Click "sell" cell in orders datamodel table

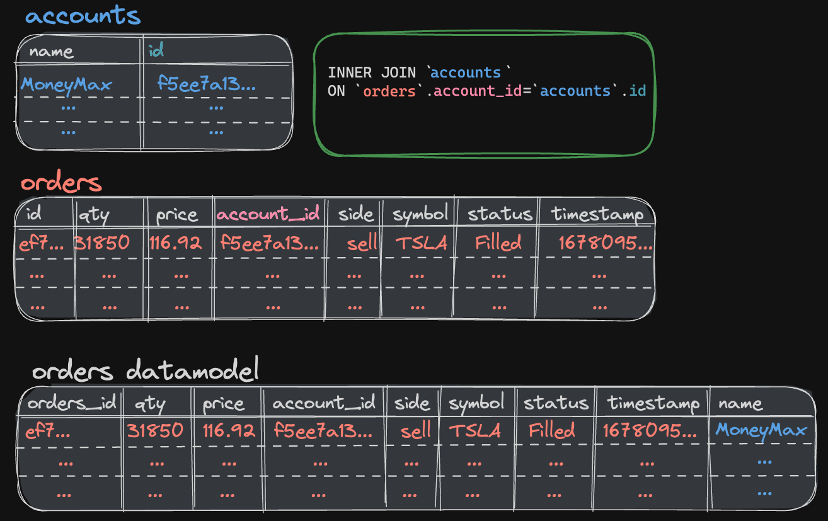pos(415,432)
